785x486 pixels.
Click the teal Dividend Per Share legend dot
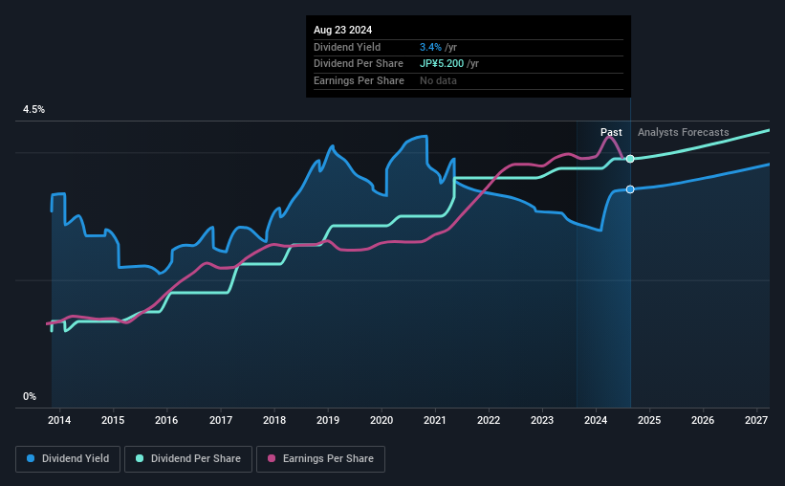[140, 458]
